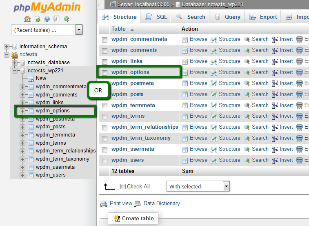Screen dimensions: 309x226
Task: Click the Browse text link for wpdm_links
Action: pos(198,61)
